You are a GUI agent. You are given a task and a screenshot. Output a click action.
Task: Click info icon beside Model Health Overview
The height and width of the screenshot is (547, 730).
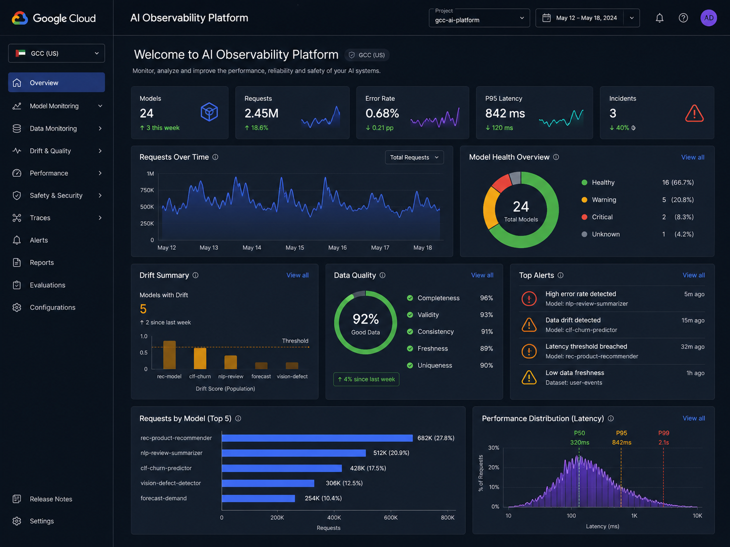point(556,157)
